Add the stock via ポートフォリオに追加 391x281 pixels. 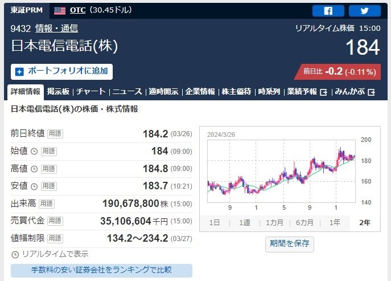[x=61, y=72]
